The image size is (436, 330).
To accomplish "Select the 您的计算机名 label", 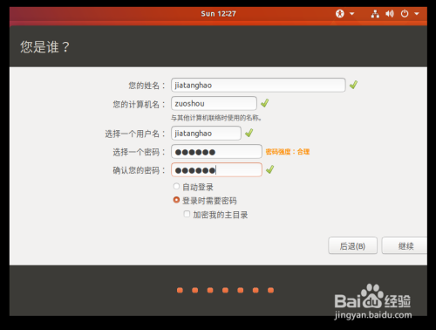I will (139, 104).
